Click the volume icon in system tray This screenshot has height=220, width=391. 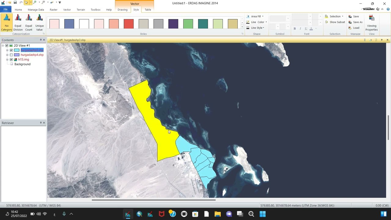point(38,214)
